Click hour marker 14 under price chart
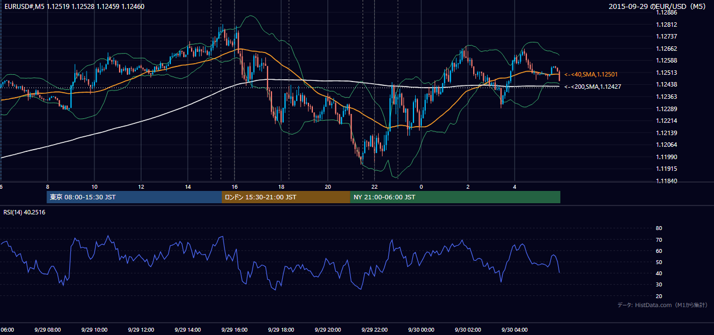The width and height of the screenshot is (714, 335). 188,186
